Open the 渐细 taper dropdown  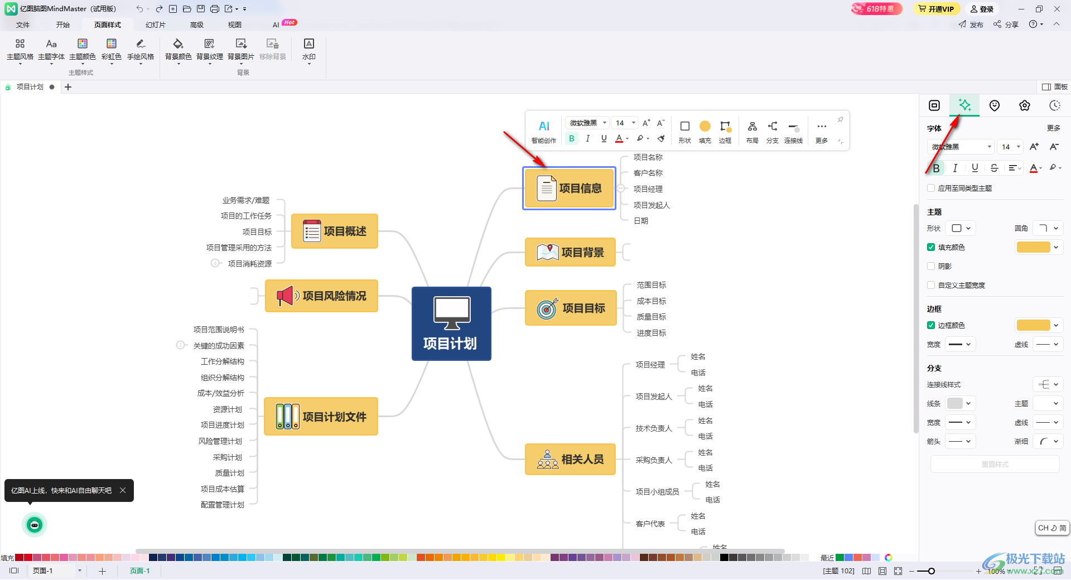click(1048, 441)
